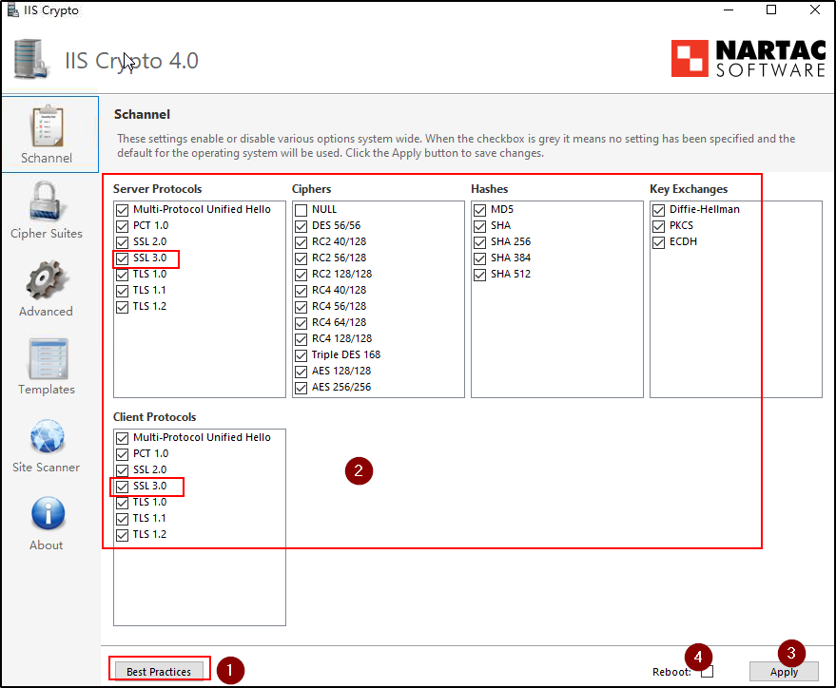Image resolution: width=836 pixels, height=688 pixels.
Task: Toggle Diffie-Hellman key exchange checkbox
Action: click(659, 210)
